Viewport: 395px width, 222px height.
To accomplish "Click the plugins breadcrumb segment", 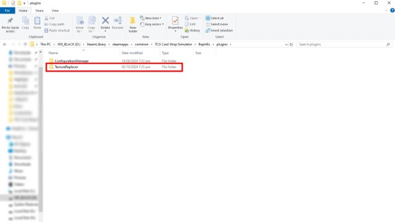I will click(222, 44).
